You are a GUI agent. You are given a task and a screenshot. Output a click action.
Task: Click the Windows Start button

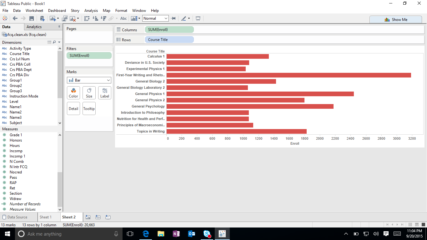(7, 234)
